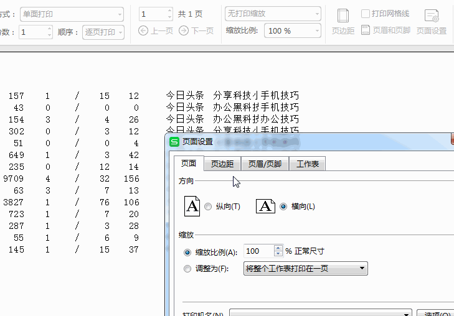The image size is (454, 316).
Task: Click the 今日头条 text in first row
Action: point(185,95)
